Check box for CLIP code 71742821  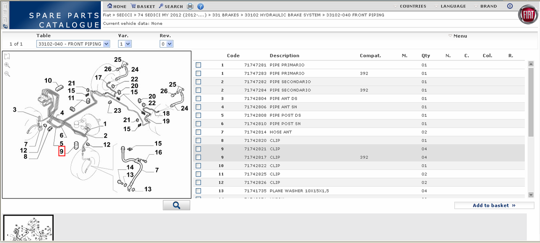click(198, 149)
